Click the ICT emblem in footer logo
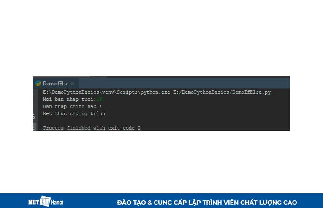 point(45,201)
